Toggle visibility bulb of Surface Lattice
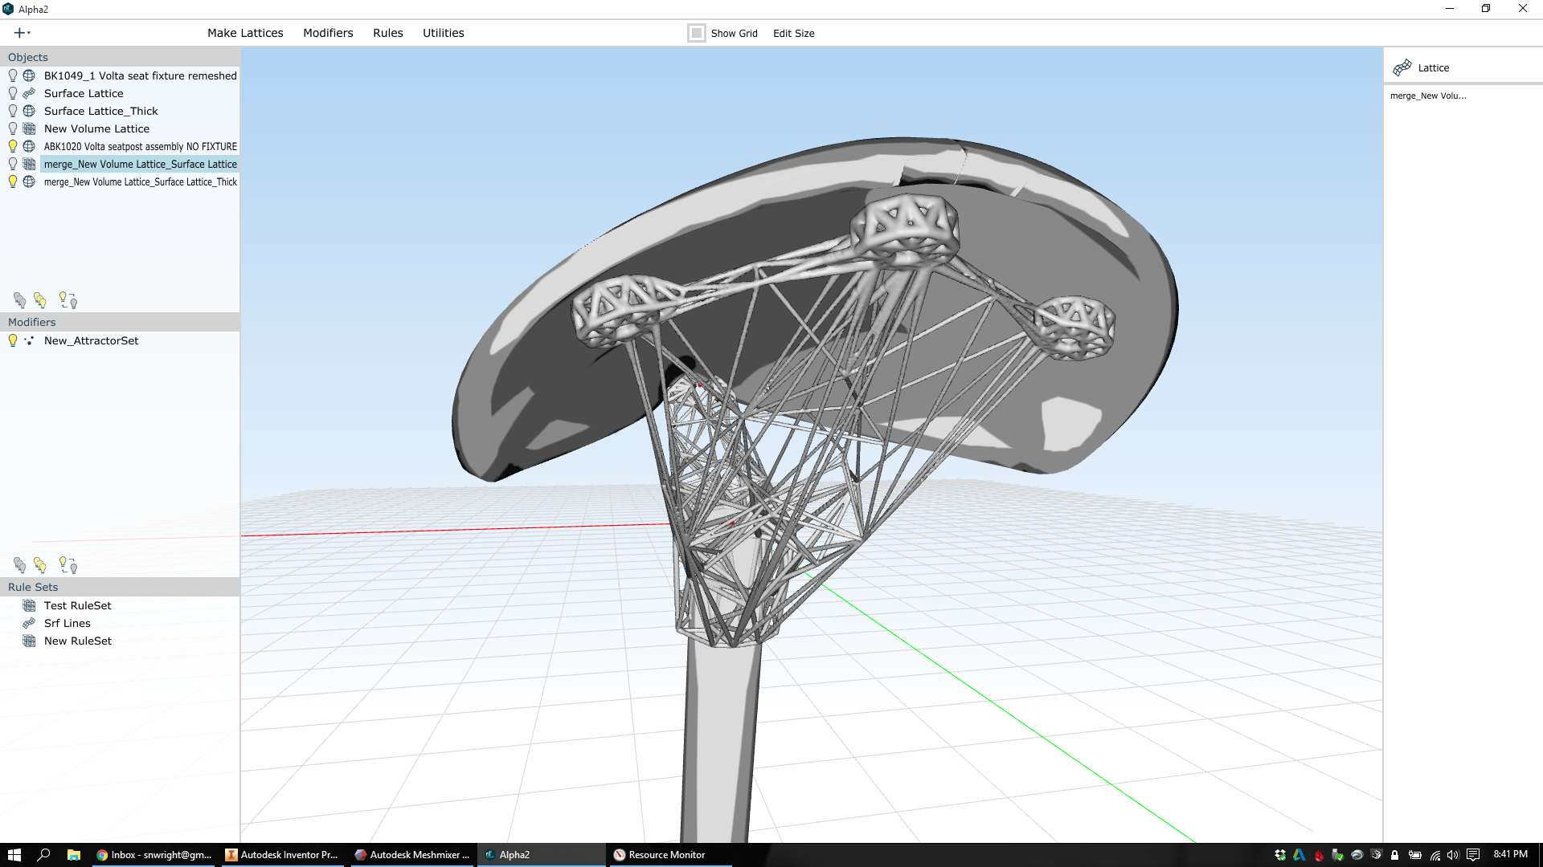1543x867 pixels. click(x=13, y=93)
